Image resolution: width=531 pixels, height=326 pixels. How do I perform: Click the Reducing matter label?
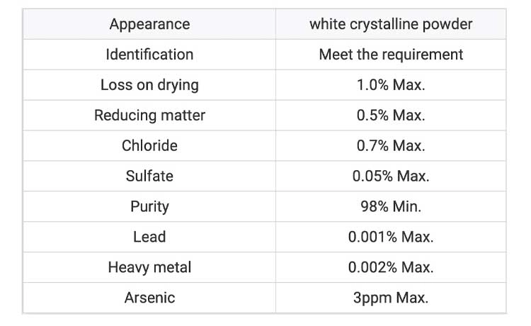149,116
